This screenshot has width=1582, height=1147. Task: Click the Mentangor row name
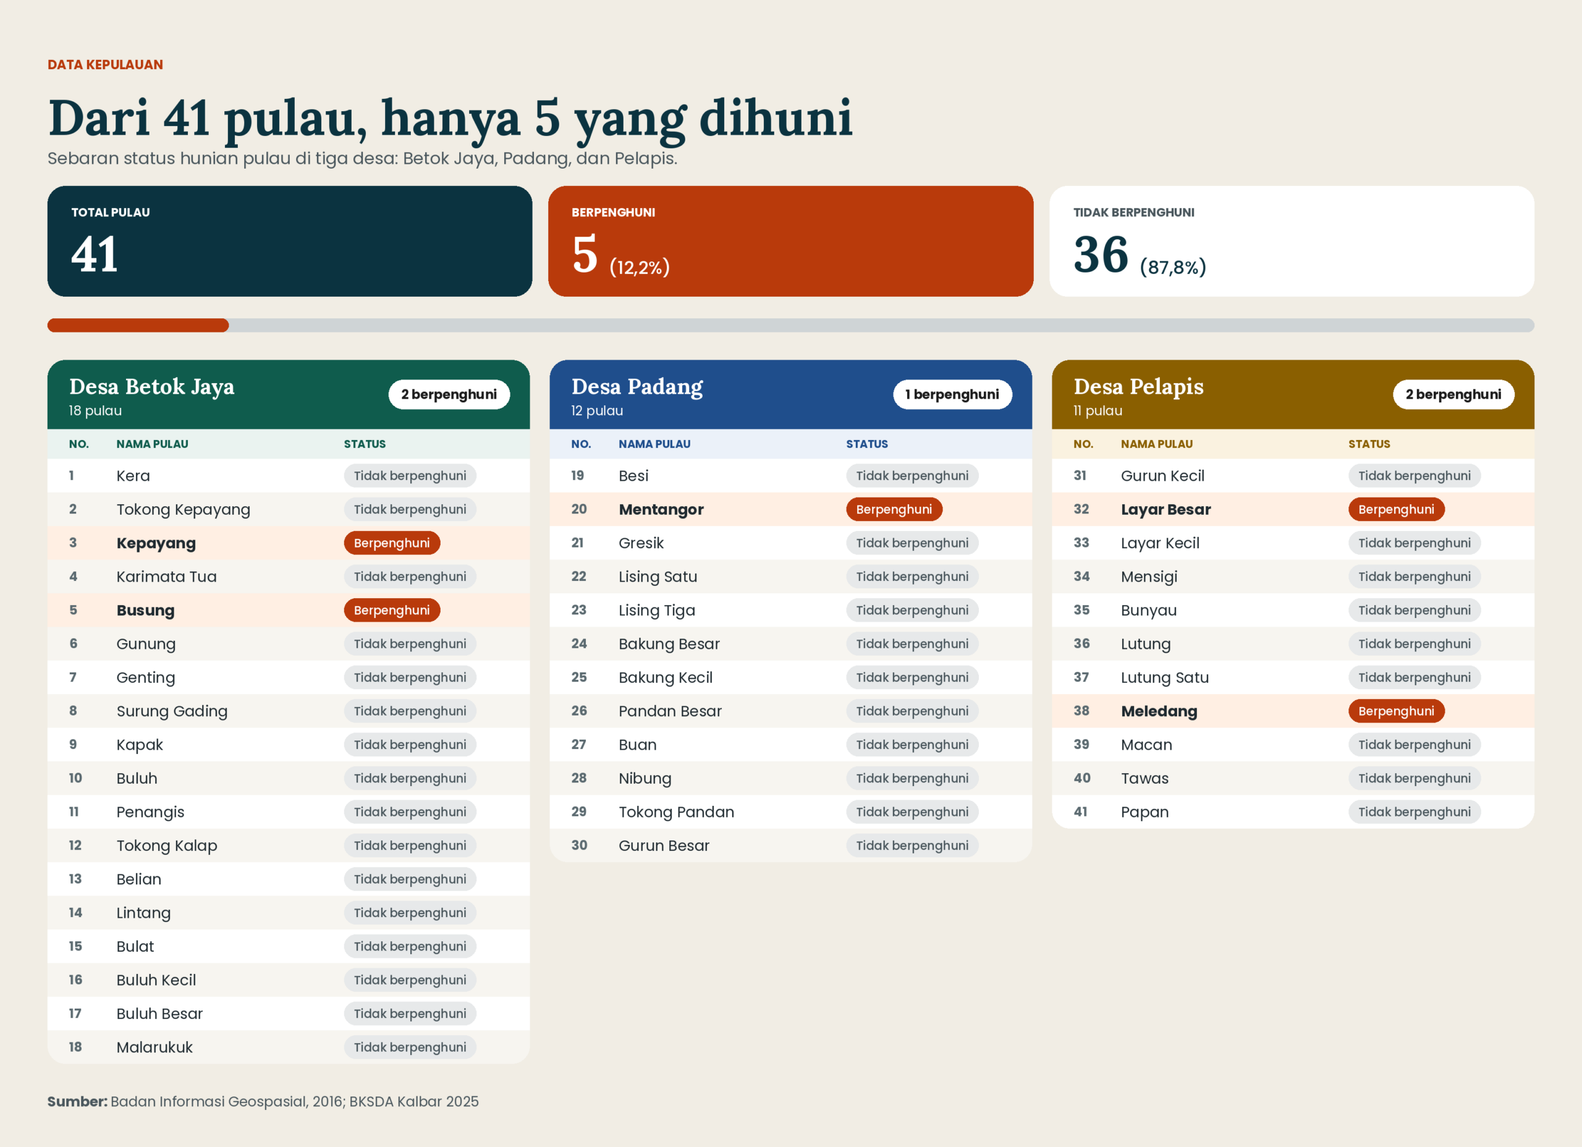(661, 509)
